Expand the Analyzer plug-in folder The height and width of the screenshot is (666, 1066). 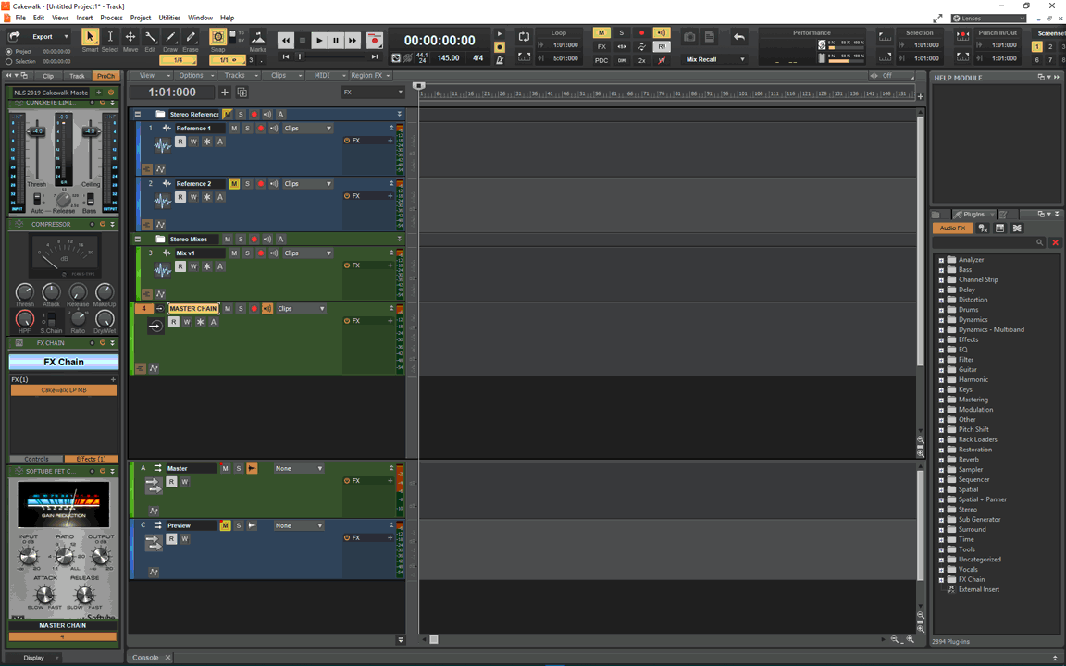coord(942,260)
